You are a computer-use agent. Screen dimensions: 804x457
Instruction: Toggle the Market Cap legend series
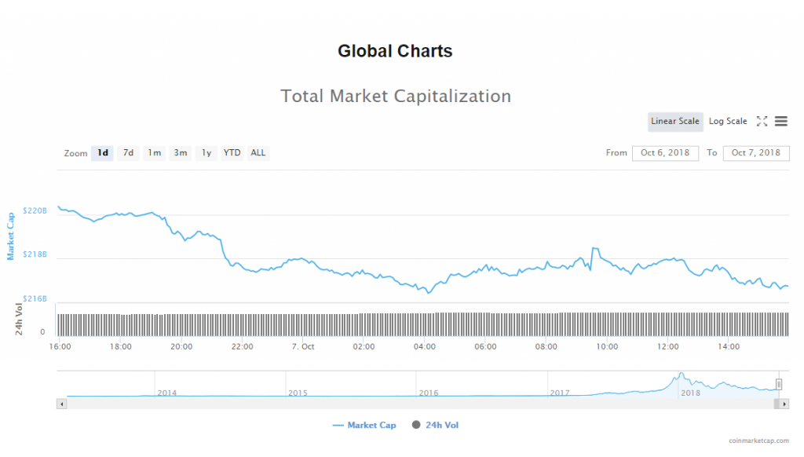click(x=365, y=425)
